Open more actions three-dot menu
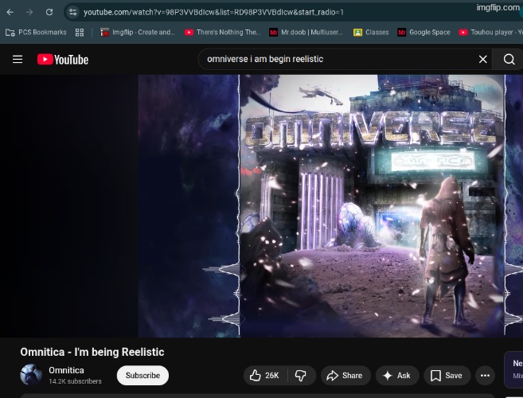The image size is (523, 398). [485, 376]
